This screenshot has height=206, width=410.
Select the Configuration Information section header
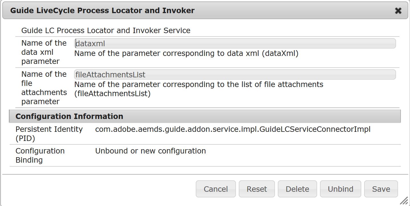click(69, 116)
